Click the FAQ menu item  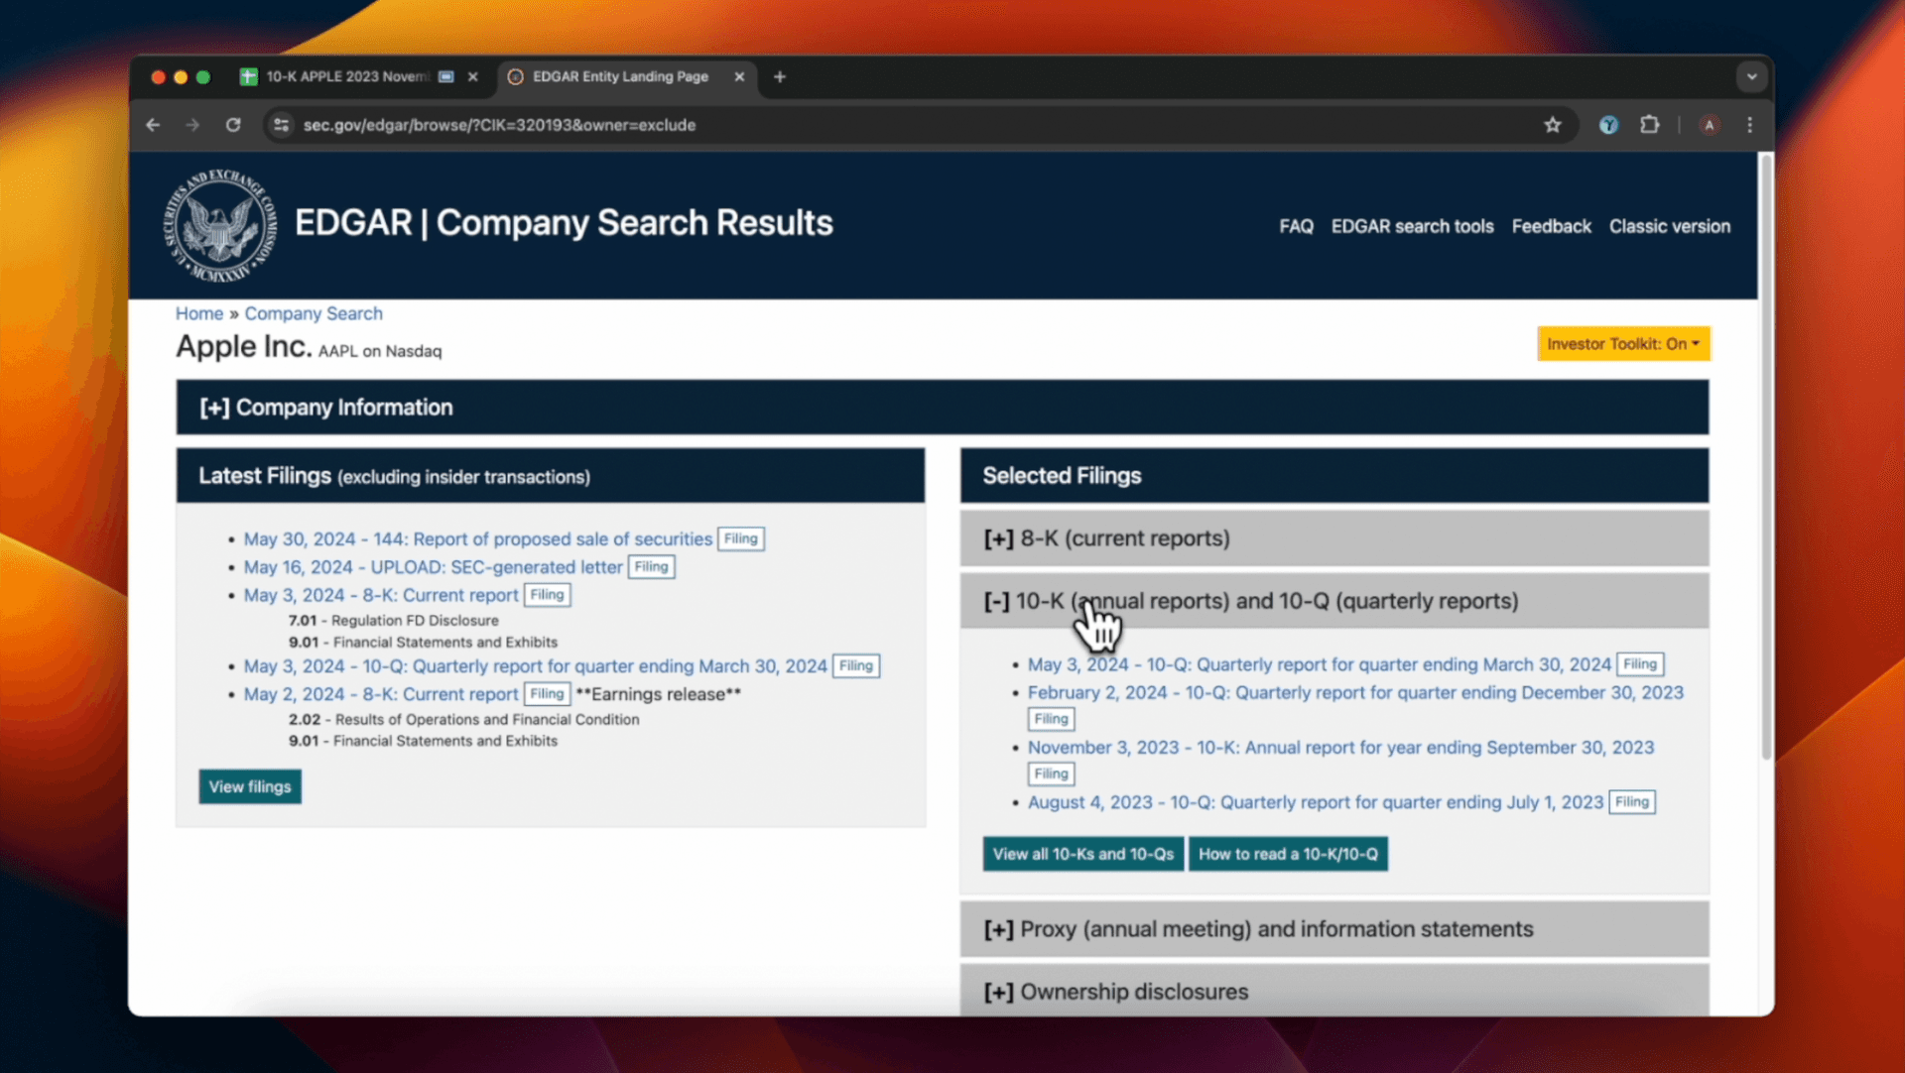[1295, 226]
